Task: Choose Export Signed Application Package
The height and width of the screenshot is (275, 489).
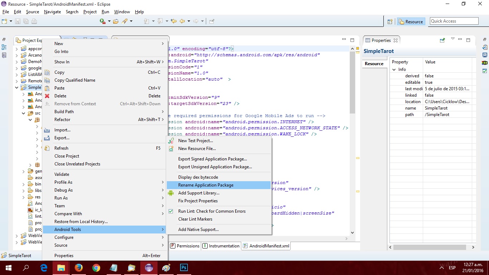Action: 219,159
